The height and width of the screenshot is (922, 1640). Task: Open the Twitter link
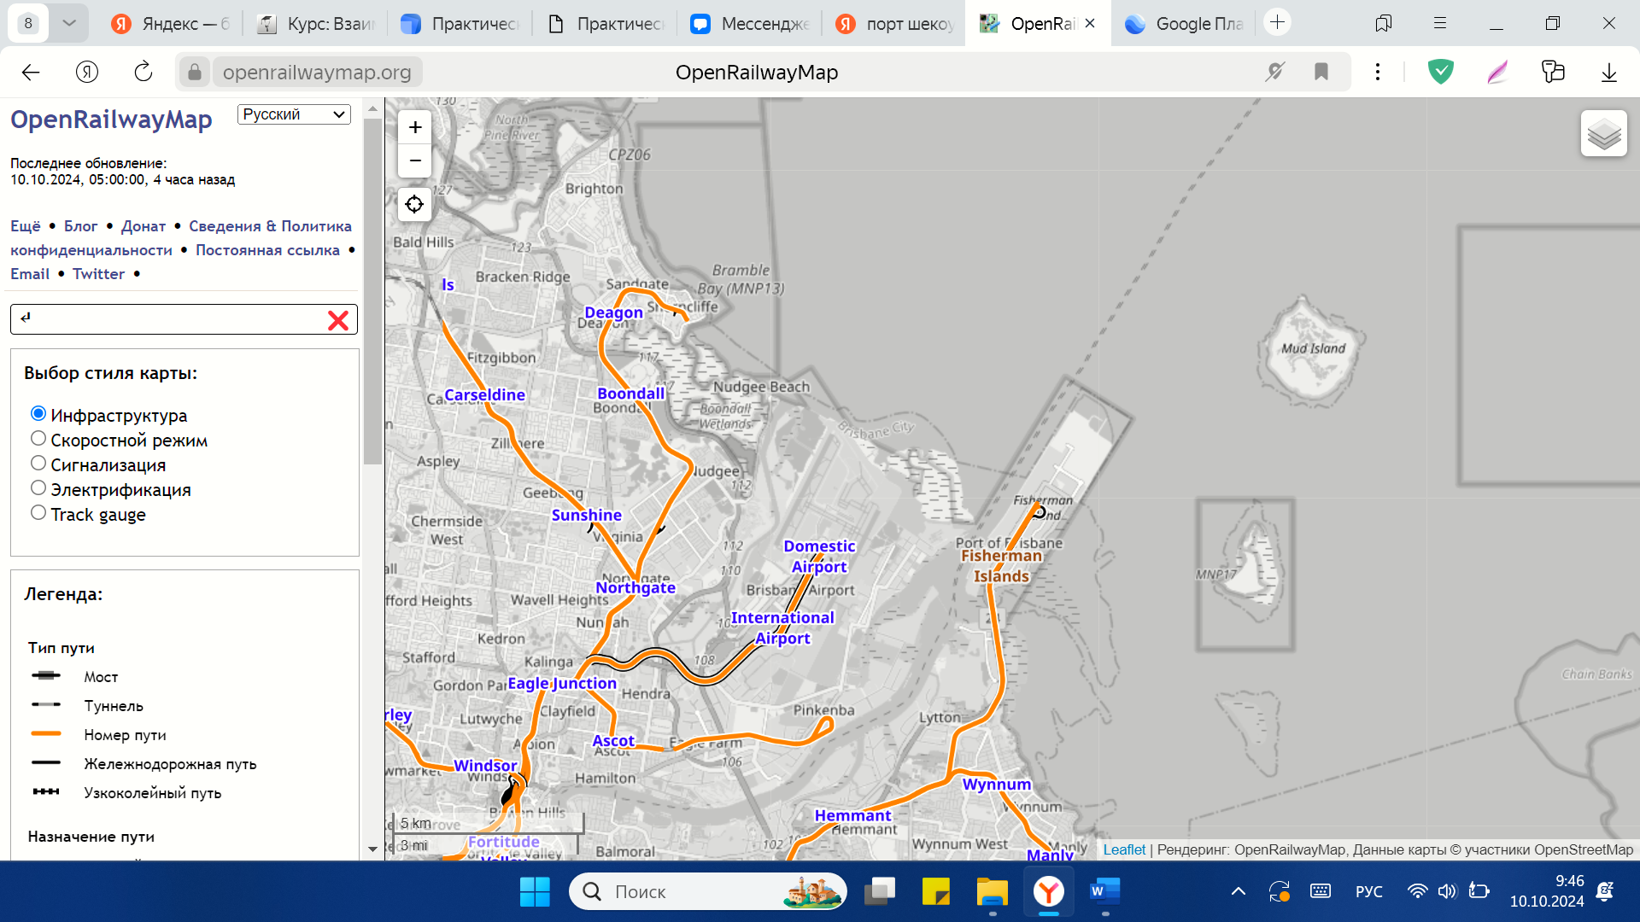click(x=99, y=274)
